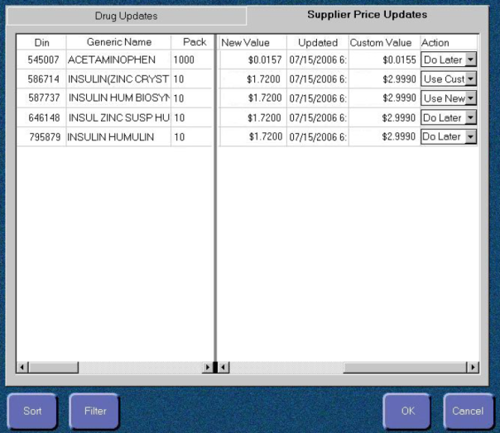500x433 pixels.
Task: Expand the 'Use Cust' action dropdown
Action: (x=471, y=79)
